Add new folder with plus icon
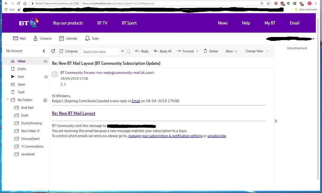Image resolution: width=322 pixels, height=193 pixels. point(45,100)
